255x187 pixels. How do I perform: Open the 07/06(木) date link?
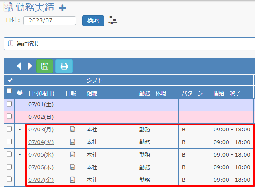[x=41, y=167]
